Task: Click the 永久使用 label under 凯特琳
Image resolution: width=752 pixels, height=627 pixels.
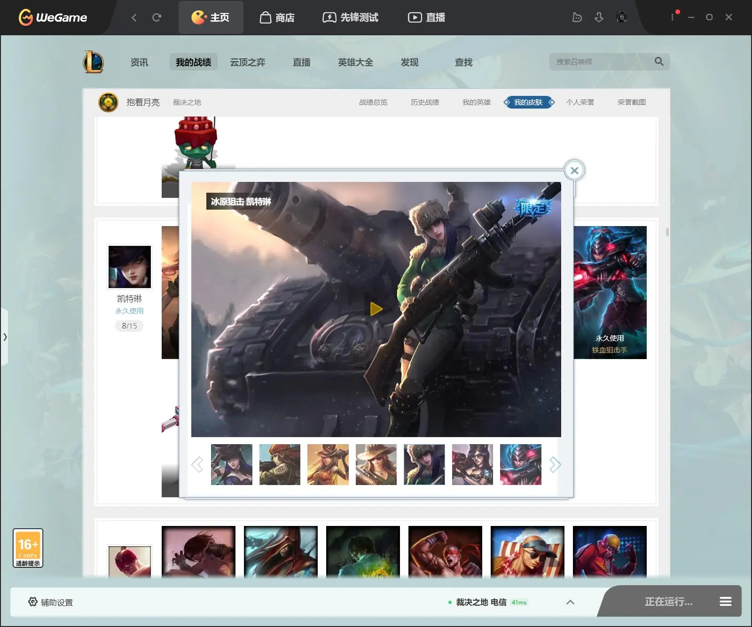Action: [x=129, y=311]
